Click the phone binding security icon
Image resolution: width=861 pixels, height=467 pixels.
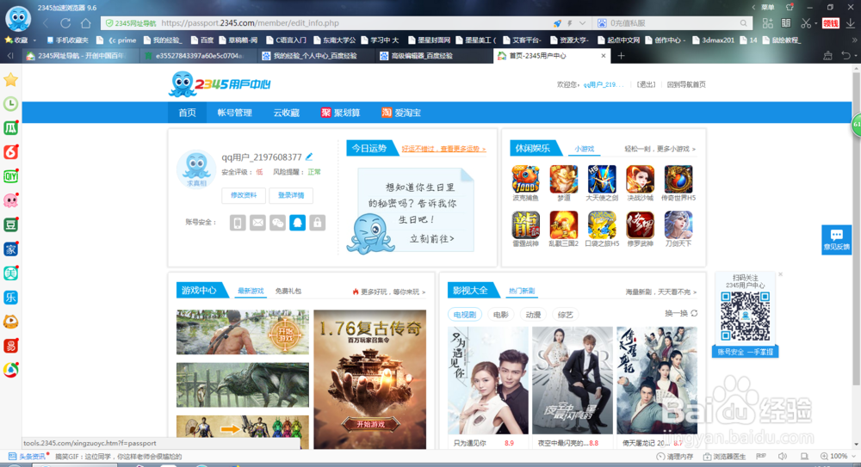(x=238, y=223)
